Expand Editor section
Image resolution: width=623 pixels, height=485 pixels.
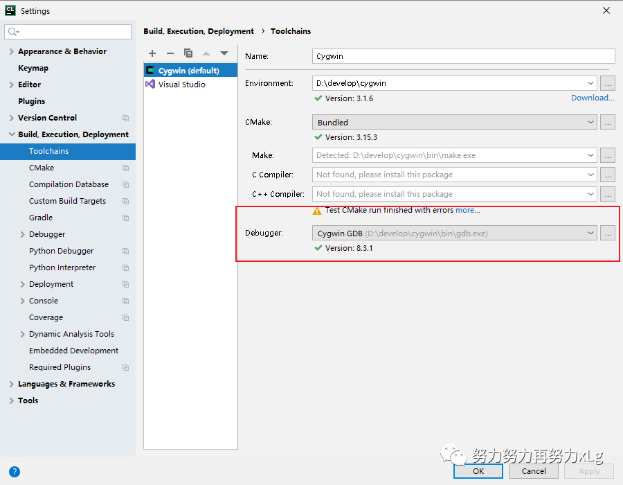12,85
